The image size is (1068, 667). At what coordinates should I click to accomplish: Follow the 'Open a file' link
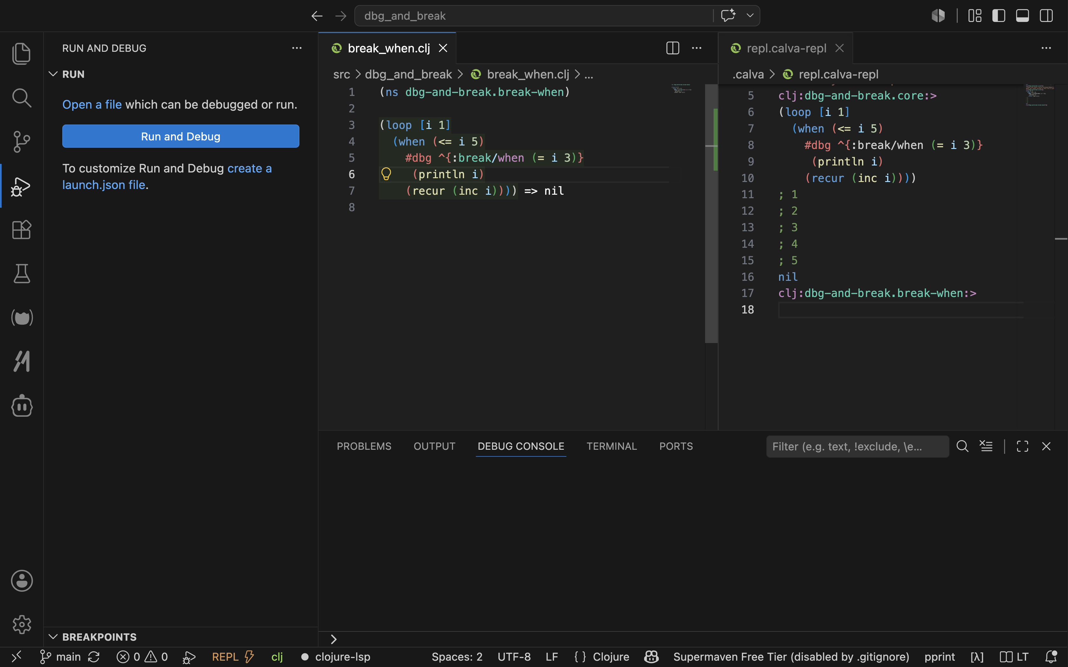(92, 104)
